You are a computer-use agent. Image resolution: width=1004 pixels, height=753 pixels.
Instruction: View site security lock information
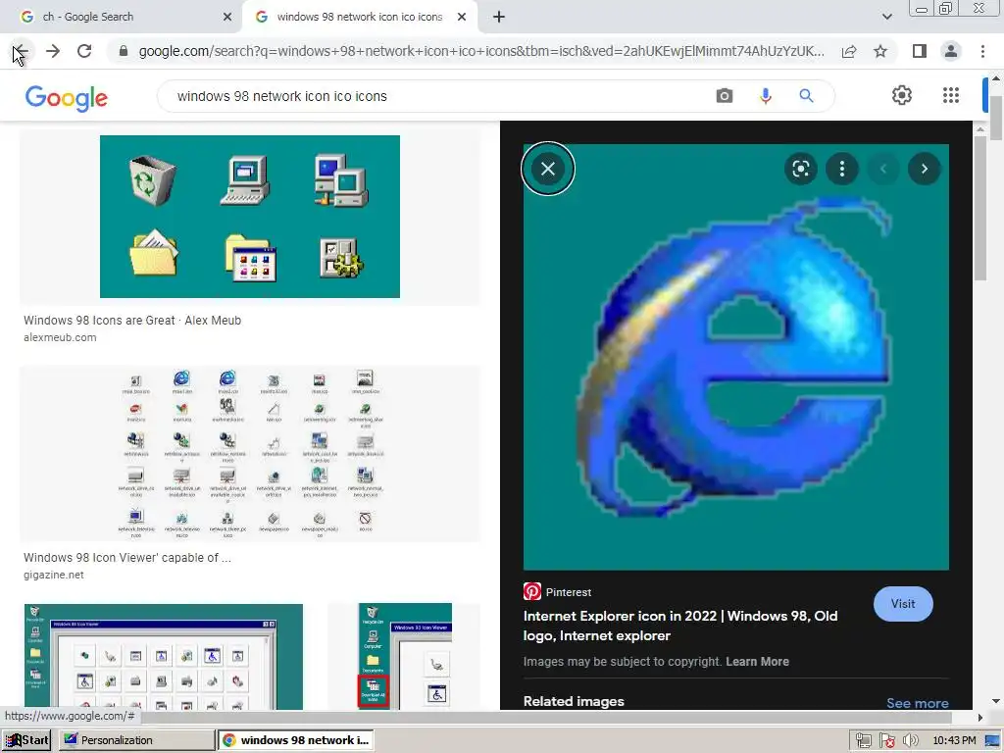(124, 51)
